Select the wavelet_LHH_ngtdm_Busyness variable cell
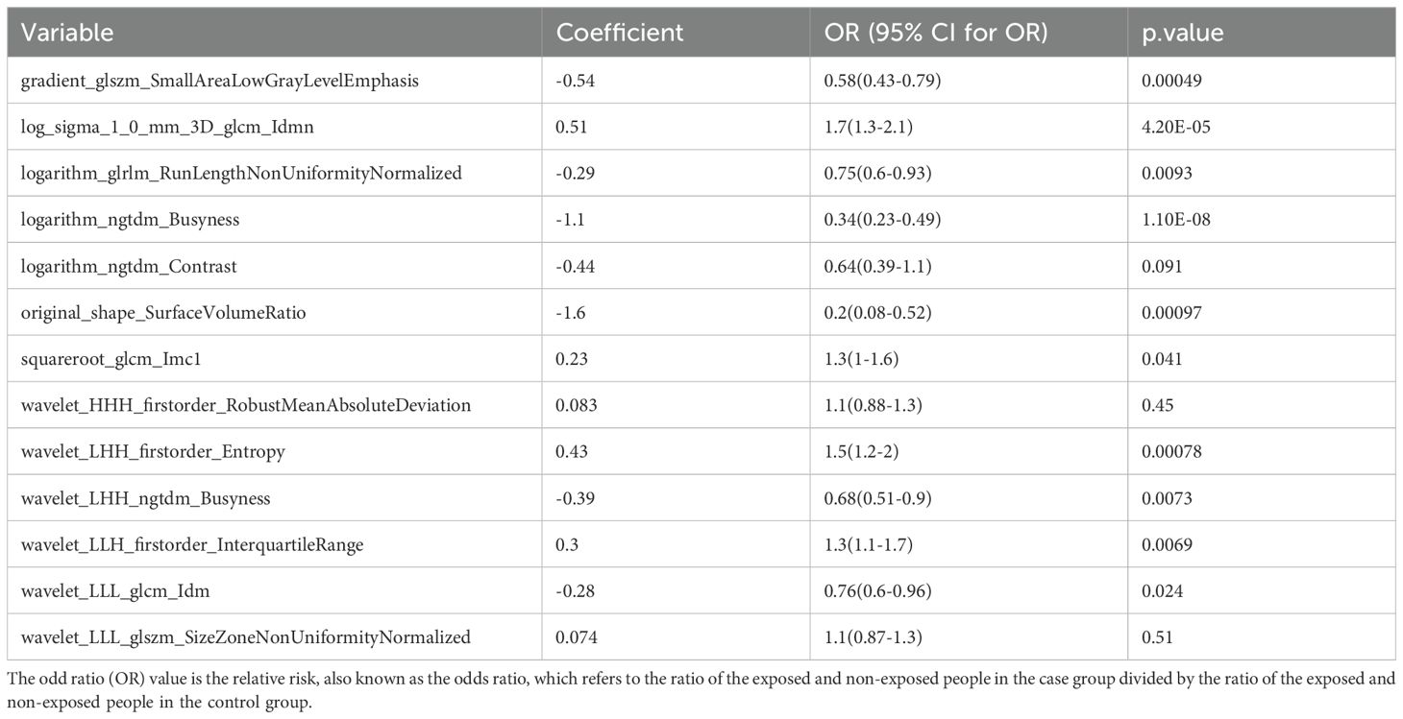The image size is (1403, 719). (x=146, y=498)
